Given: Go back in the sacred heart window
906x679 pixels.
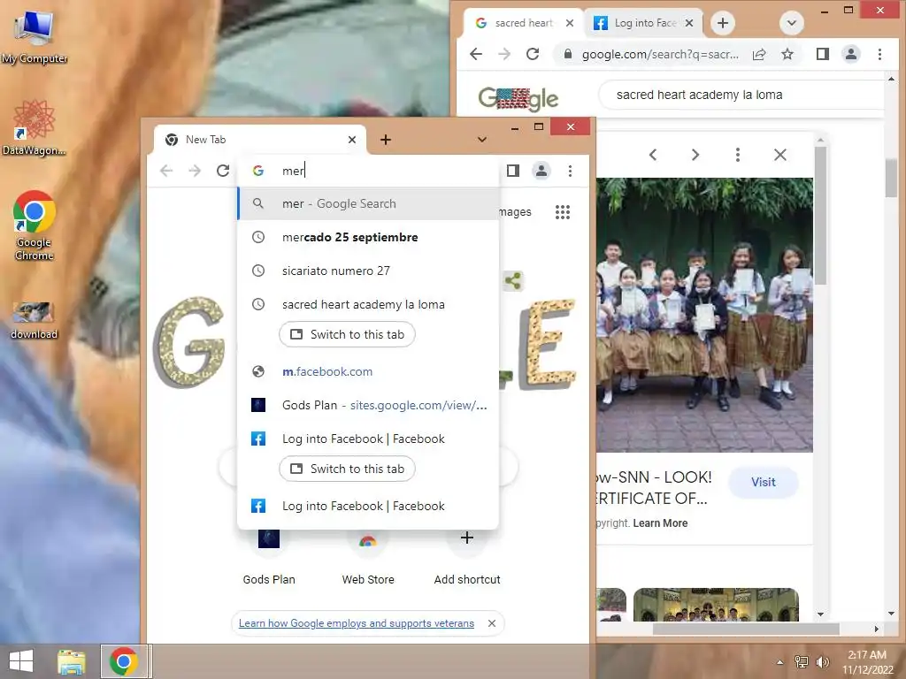Looking at the screenshot, I should [476, 54].
